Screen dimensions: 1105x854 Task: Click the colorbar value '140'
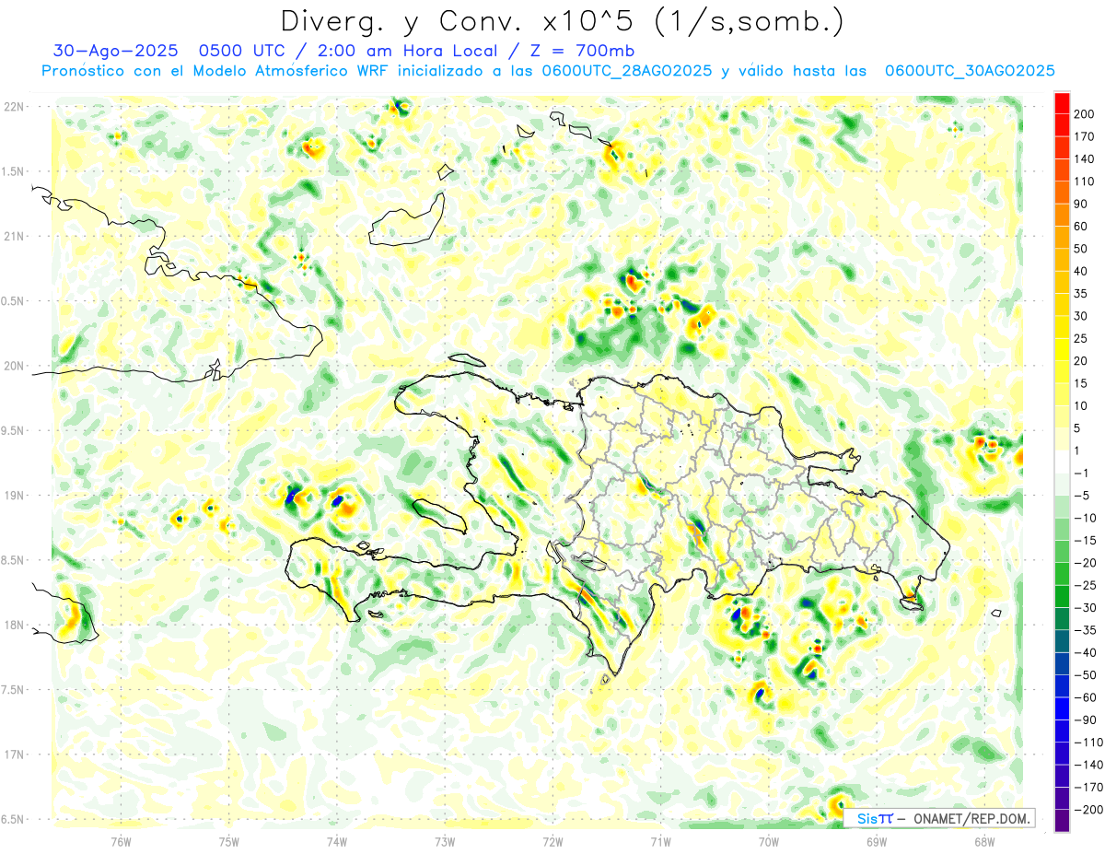tap(1085, 159)
